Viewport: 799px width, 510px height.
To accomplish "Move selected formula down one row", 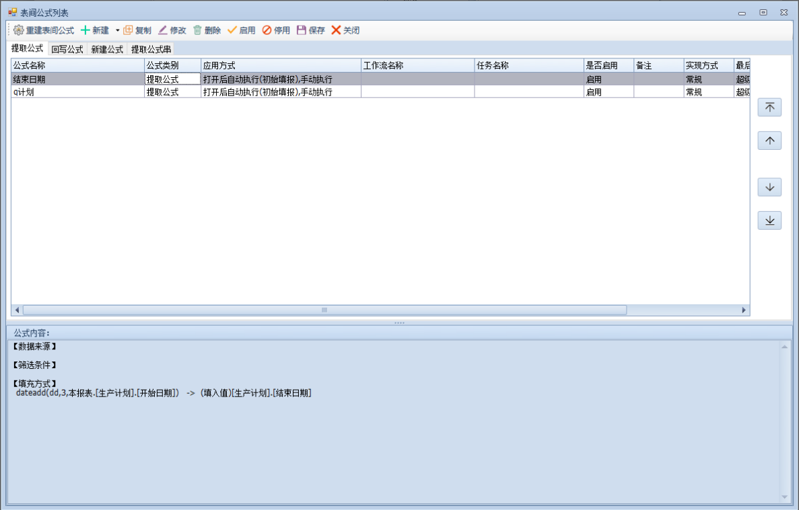I will pyautogui.click(x=769, y=187).
